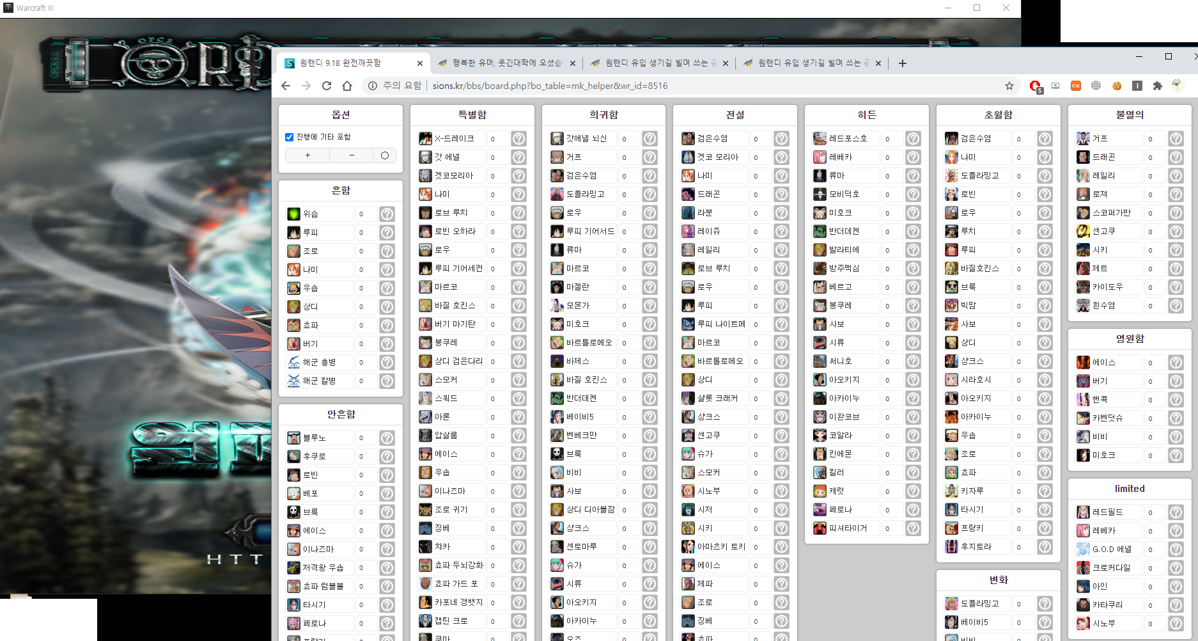1198x641 pixels.
Task: Close the 원랜디 9.18 완전깨끗함 tab
Action: tap(419, 63)
